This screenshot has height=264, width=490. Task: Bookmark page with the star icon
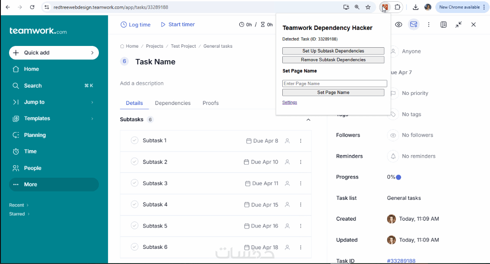click(x=368, y=7)
